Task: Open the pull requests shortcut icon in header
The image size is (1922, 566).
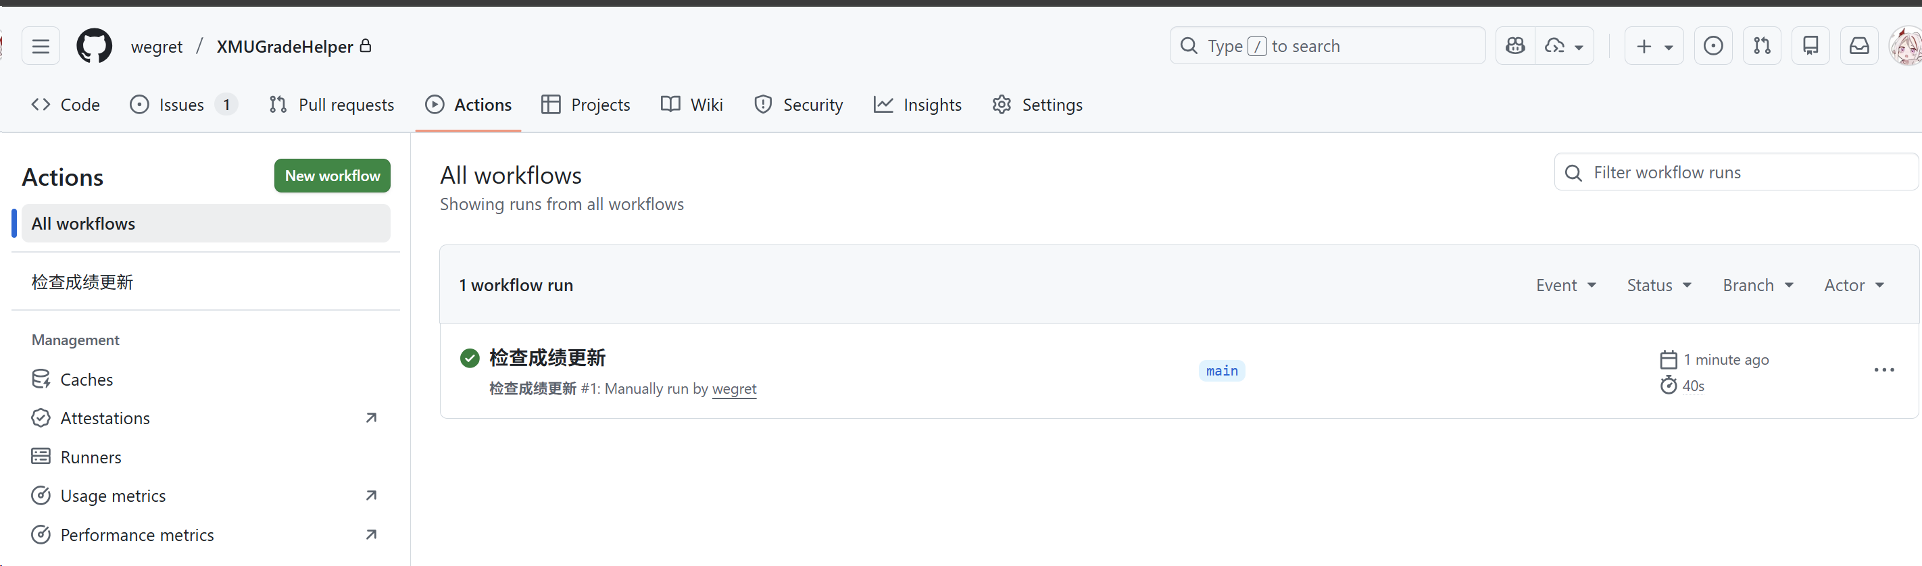Action: click(1763, 46)
